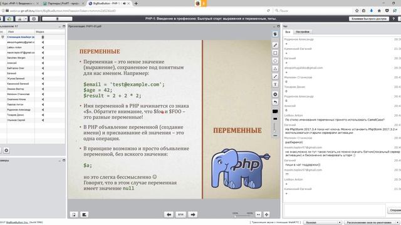Reload the page in the browser address bar
Image resolution: width=401 pixels, height=225 pixels.
tap(268, 11)
